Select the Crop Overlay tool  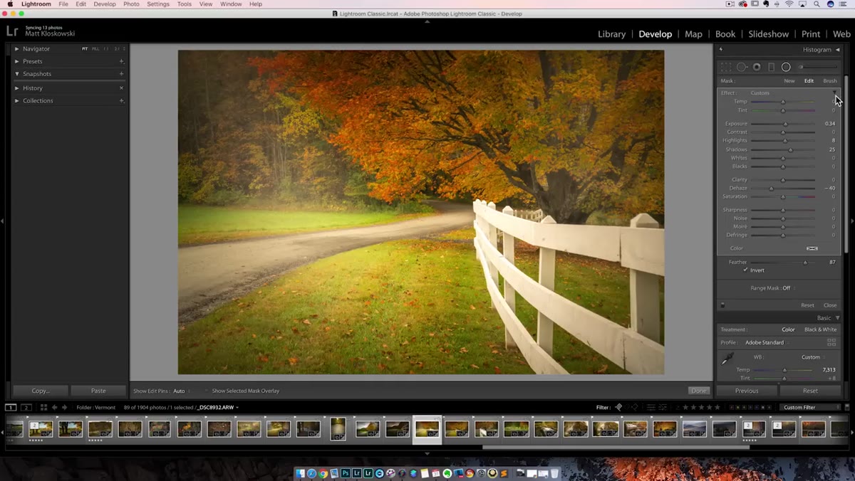[x=726, y=67]
